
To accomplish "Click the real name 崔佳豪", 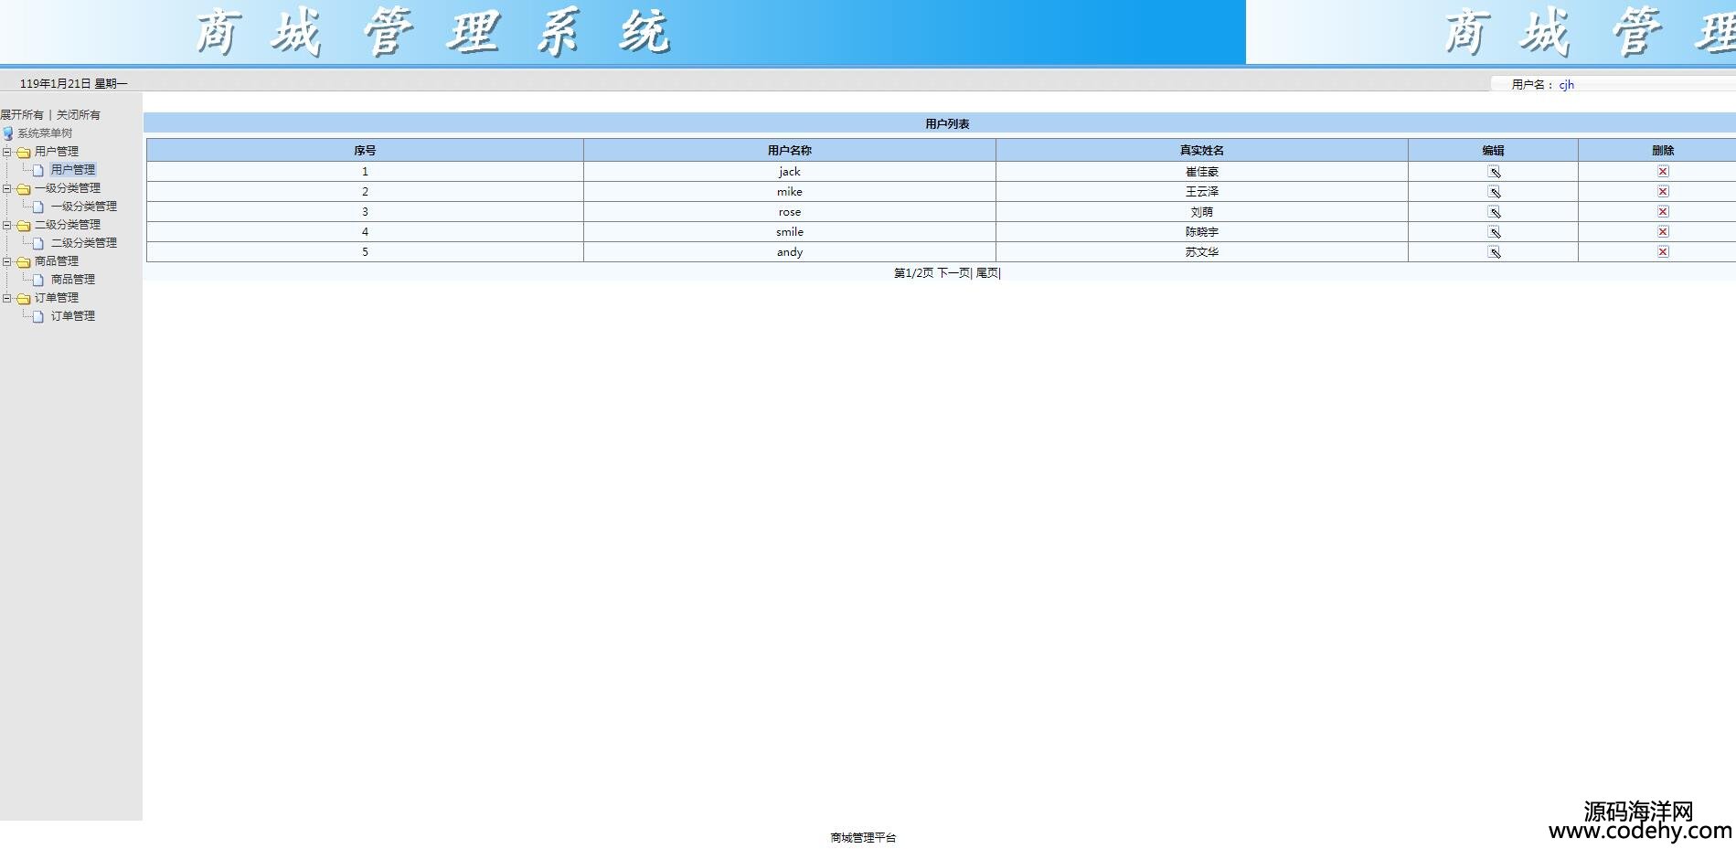I will pyautogui.click(x=1202, y=172).
